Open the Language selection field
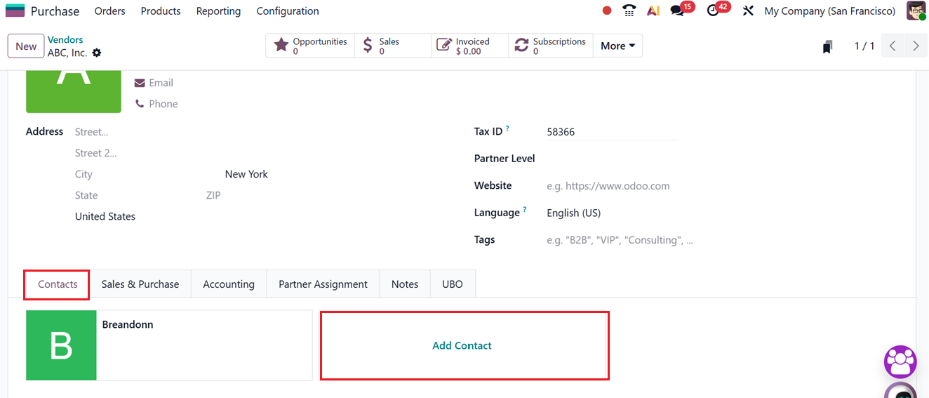The height and width of the screenshot is (398, 929). click(x=610, y=213)
